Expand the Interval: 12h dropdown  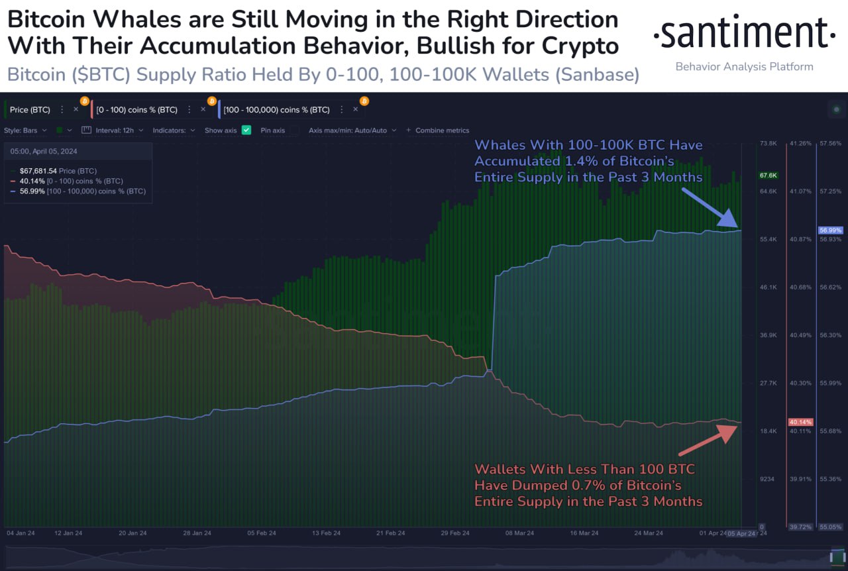tap(119, 130)
